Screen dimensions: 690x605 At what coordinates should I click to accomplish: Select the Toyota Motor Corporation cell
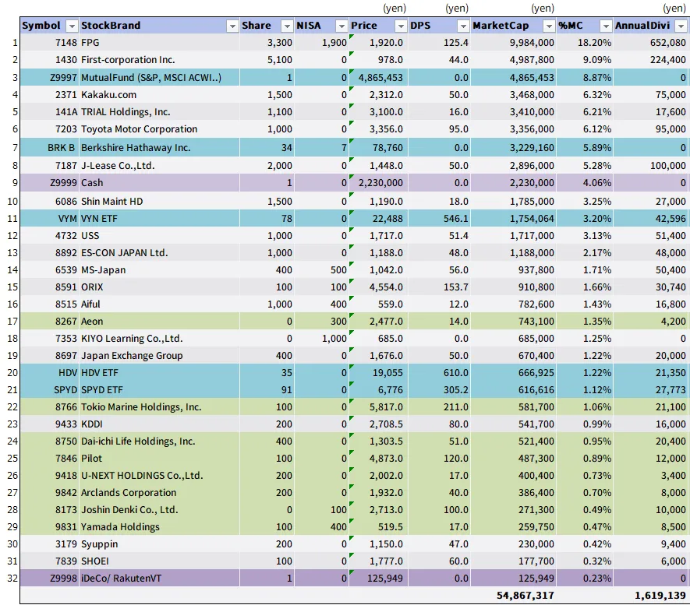coord(140,129)
